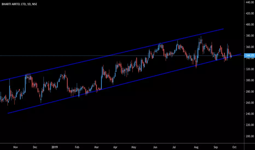Click the Apr label on time axis

[115, 147]
